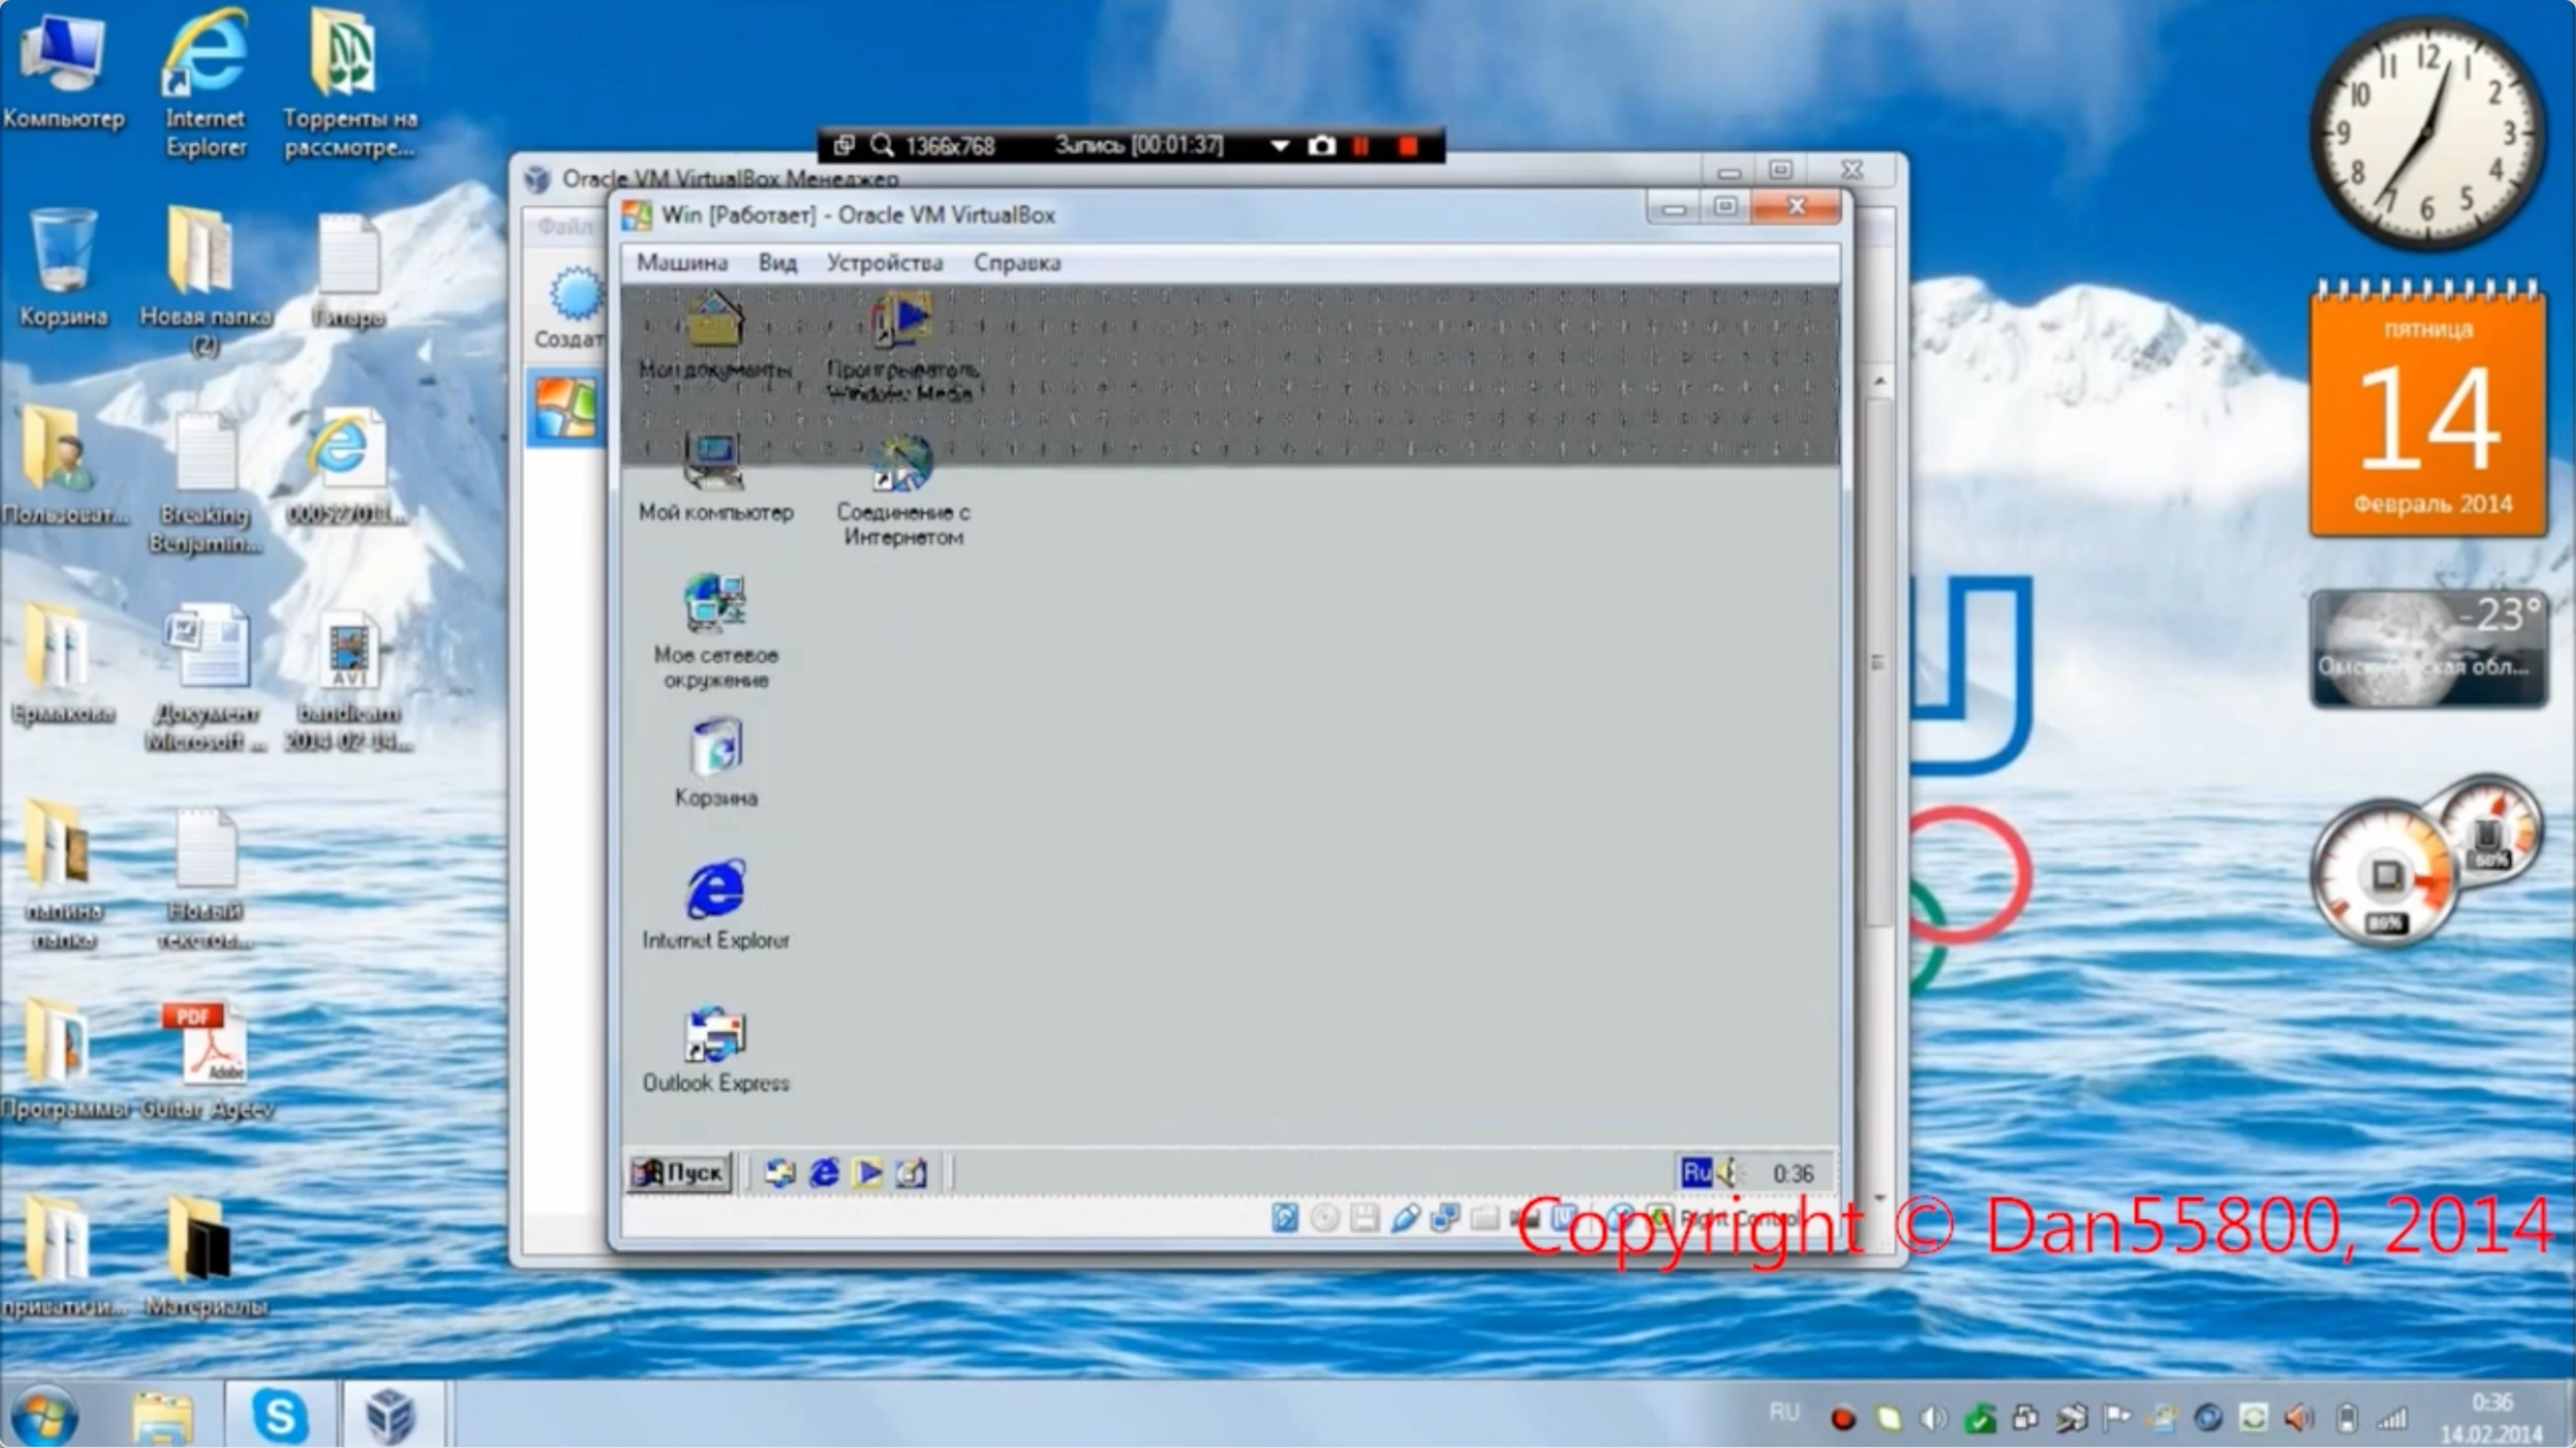Click the Мой компьютер icon

pyautogui.click(x=715, y=463)
